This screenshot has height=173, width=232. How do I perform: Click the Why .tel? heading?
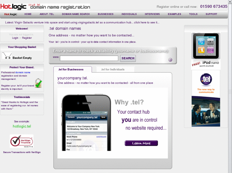129,102
